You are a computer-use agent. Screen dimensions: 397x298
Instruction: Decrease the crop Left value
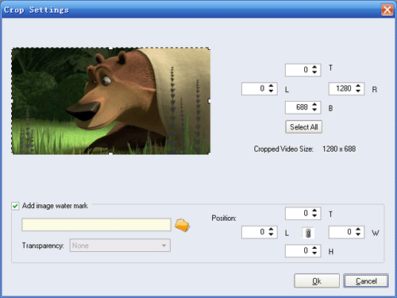[x=271, y=91]
